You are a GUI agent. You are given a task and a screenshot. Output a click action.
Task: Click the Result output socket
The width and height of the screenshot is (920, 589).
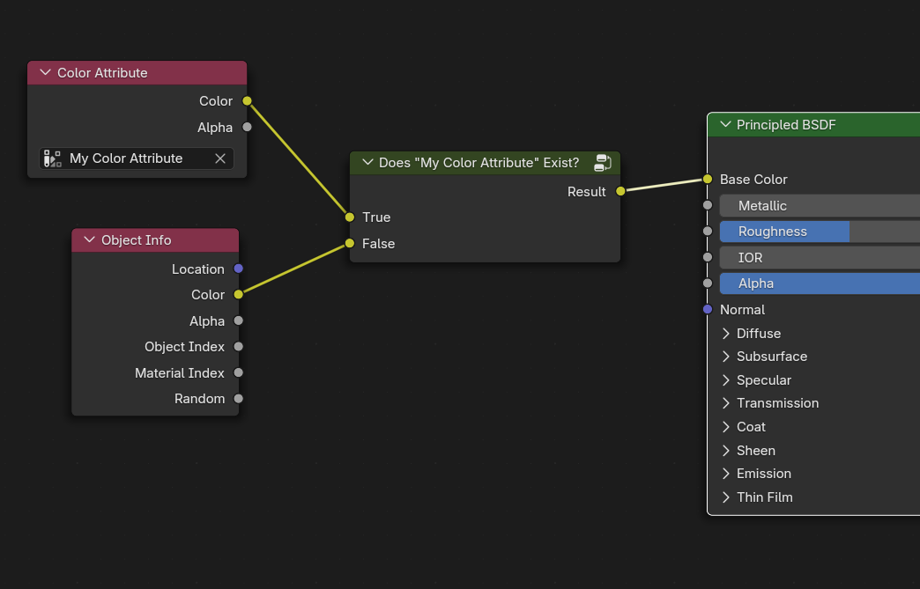(x=620, y=191)
